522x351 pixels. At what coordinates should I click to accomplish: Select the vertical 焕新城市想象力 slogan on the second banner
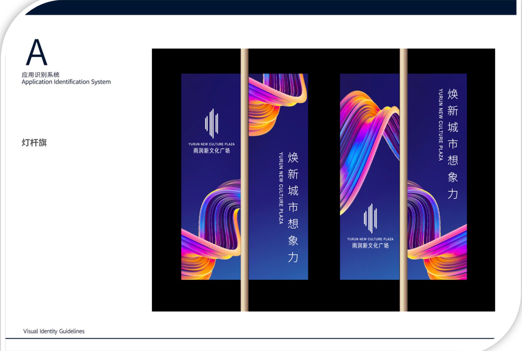pos(293,207)
